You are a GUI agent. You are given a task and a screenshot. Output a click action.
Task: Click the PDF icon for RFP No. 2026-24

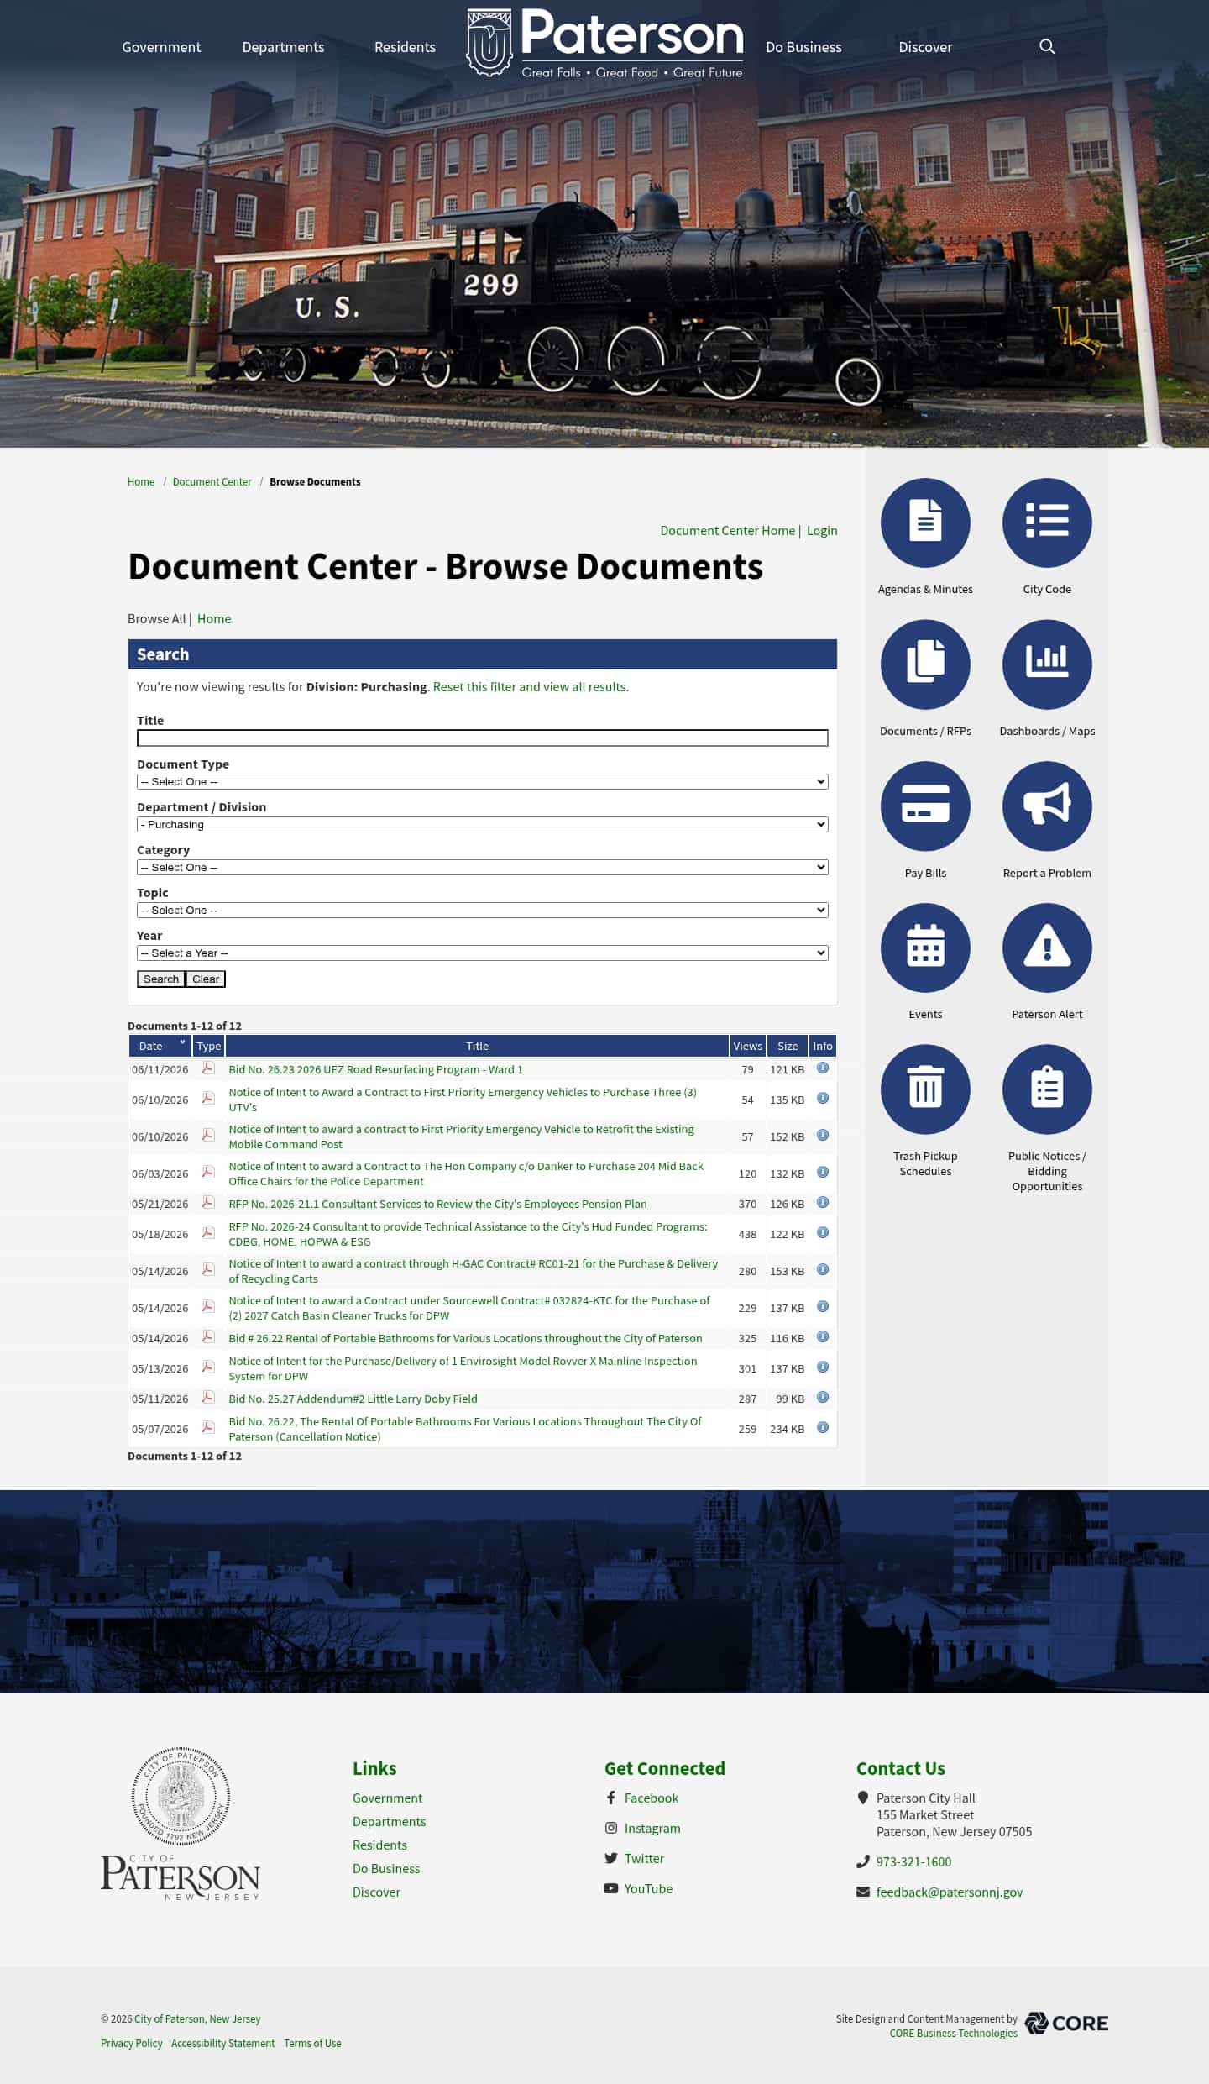pyautogui.click(x=208, y=1233)
